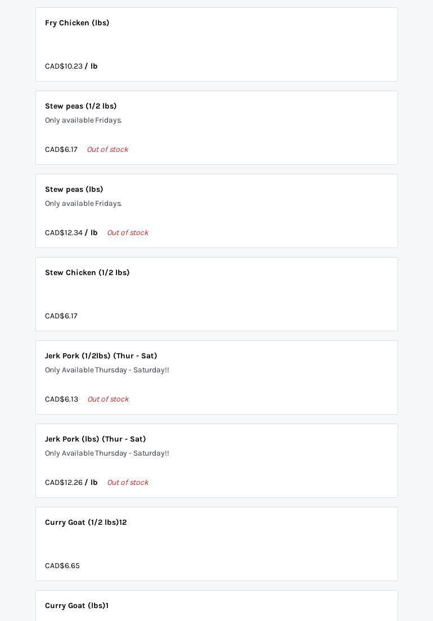This screenshot has width=433, height=621.
Task: Open the Fry Chicken (lbs) item
Action: [77, 23]
